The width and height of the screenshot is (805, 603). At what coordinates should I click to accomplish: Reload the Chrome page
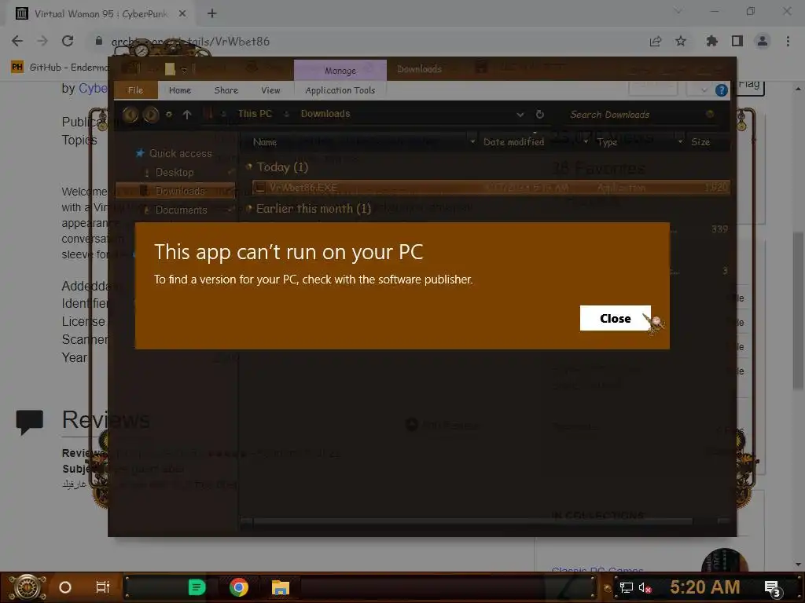[x=68, y=41]
